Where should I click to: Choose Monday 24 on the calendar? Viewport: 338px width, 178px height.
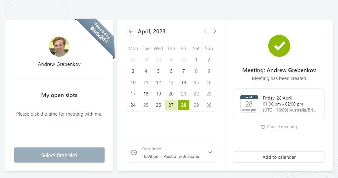pos(133,105)
